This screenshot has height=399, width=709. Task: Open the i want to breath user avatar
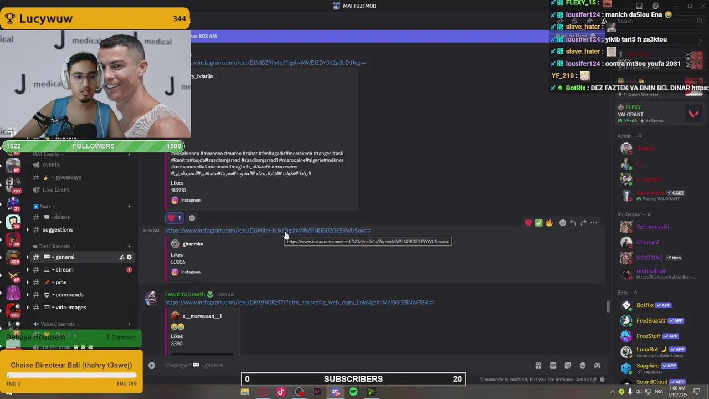[x=151, y=298]
